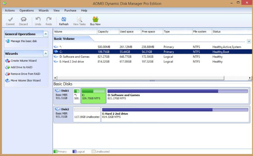Click the horizontal scrollbar left arrow

(55, 78)
